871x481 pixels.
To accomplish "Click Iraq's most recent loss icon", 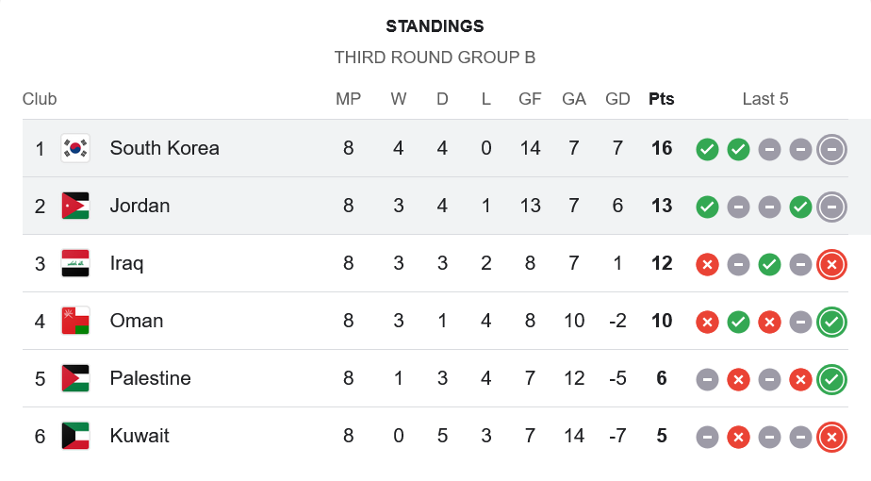I will coord(831,264).
